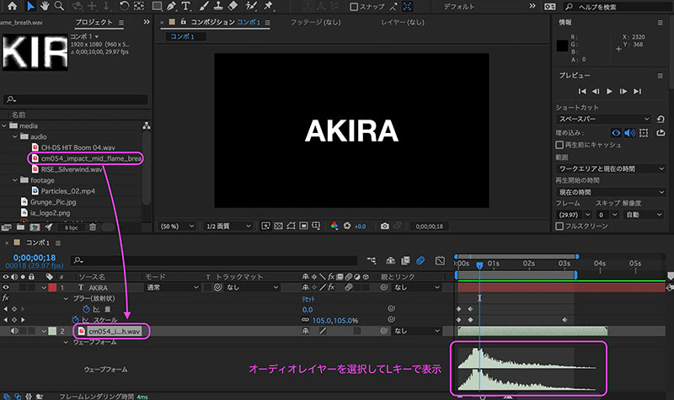Enable motion blur icon in timeline header

(420, 260)
